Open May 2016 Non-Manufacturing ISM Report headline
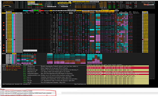The width and height of the screenshot is (158, 96). 57,74
